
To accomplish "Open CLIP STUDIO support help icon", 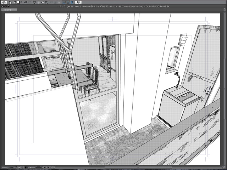I will click(78, 2).
